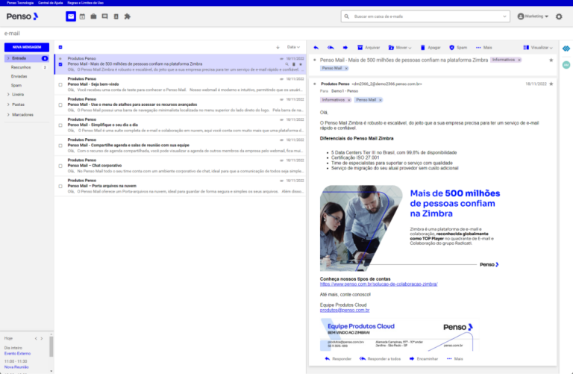Toggle the select-all messages checkbox
This screenshot has width=573, height=374.
60,47
